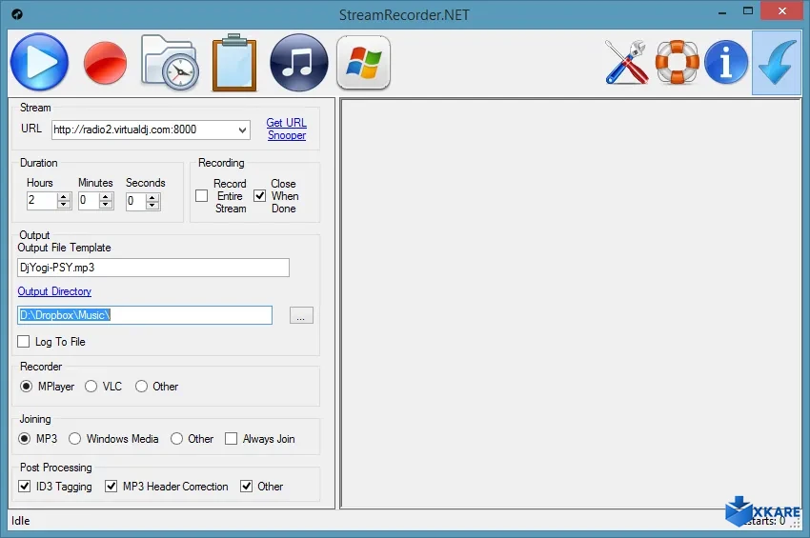The height and width of the screenshot is (538, 810).
Task: Click the Idle status bar text
Action: coord(21,521)
